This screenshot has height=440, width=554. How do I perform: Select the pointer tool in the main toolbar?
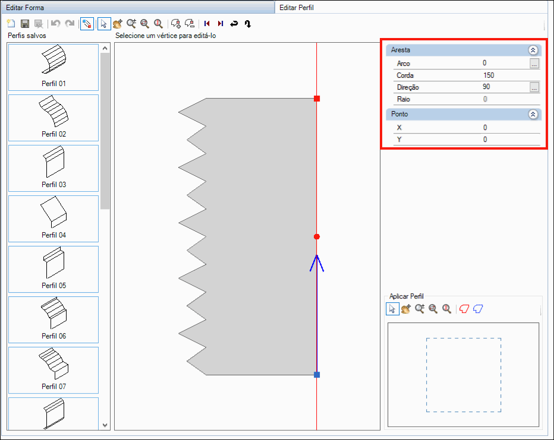tap(104, 24)
